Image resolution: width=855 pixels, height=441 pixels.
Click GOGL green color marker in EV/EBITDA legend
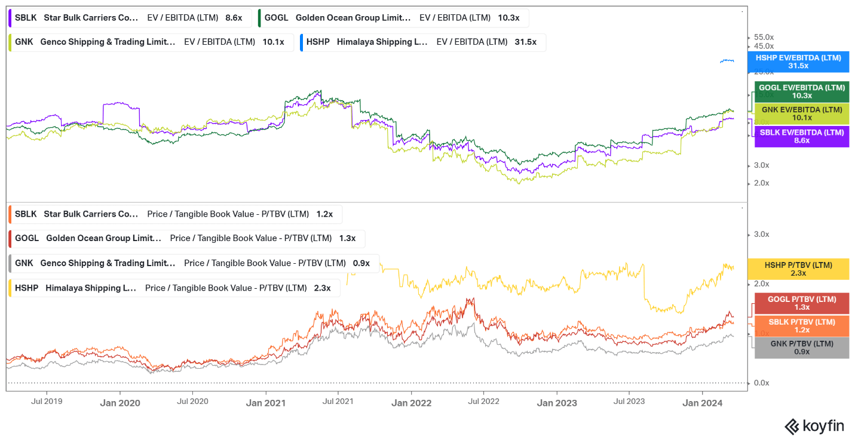[259, 18]
